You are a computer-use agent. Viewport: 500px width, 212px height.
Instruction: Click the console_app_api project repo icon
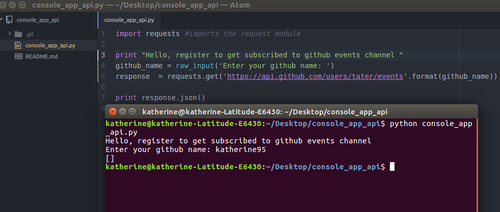9,20
